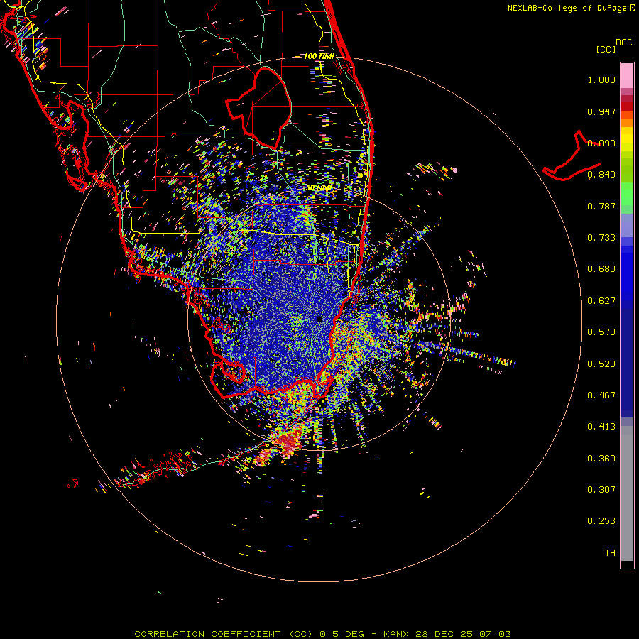Select the 0.253 scale value

coord(601,521)
